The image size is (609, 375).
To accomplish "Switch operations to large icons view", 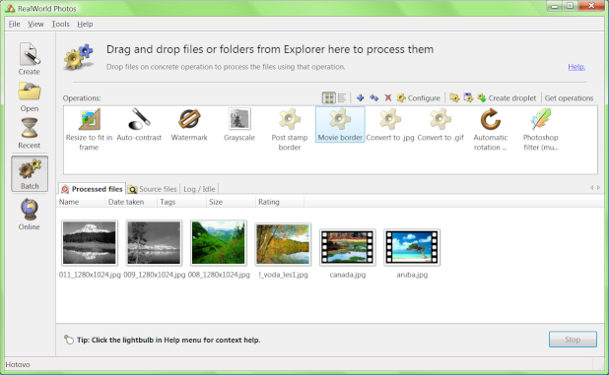I will pos(328,98).
